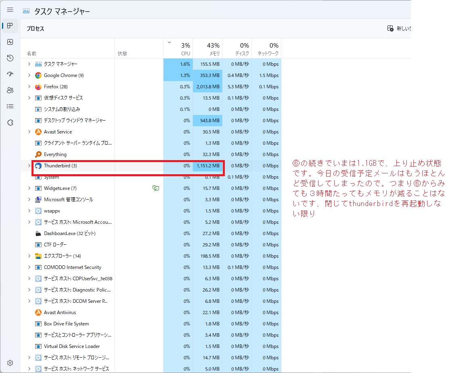Click the Thunderbird app icon

click(38, 166)
